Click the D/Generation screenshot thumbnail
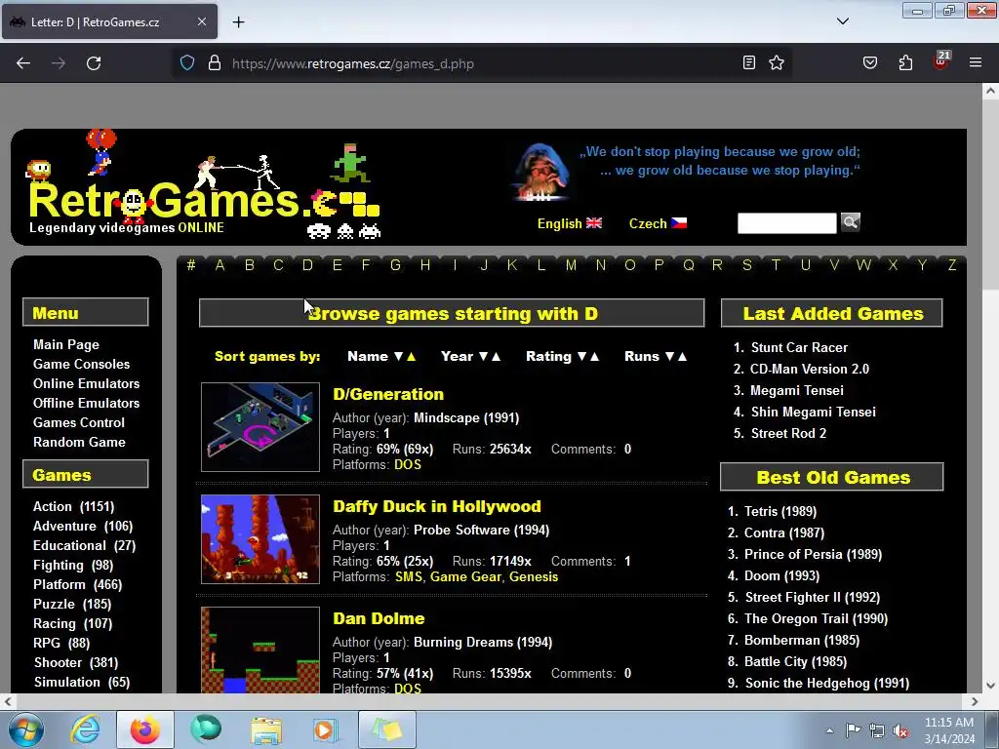 (260, 427)
